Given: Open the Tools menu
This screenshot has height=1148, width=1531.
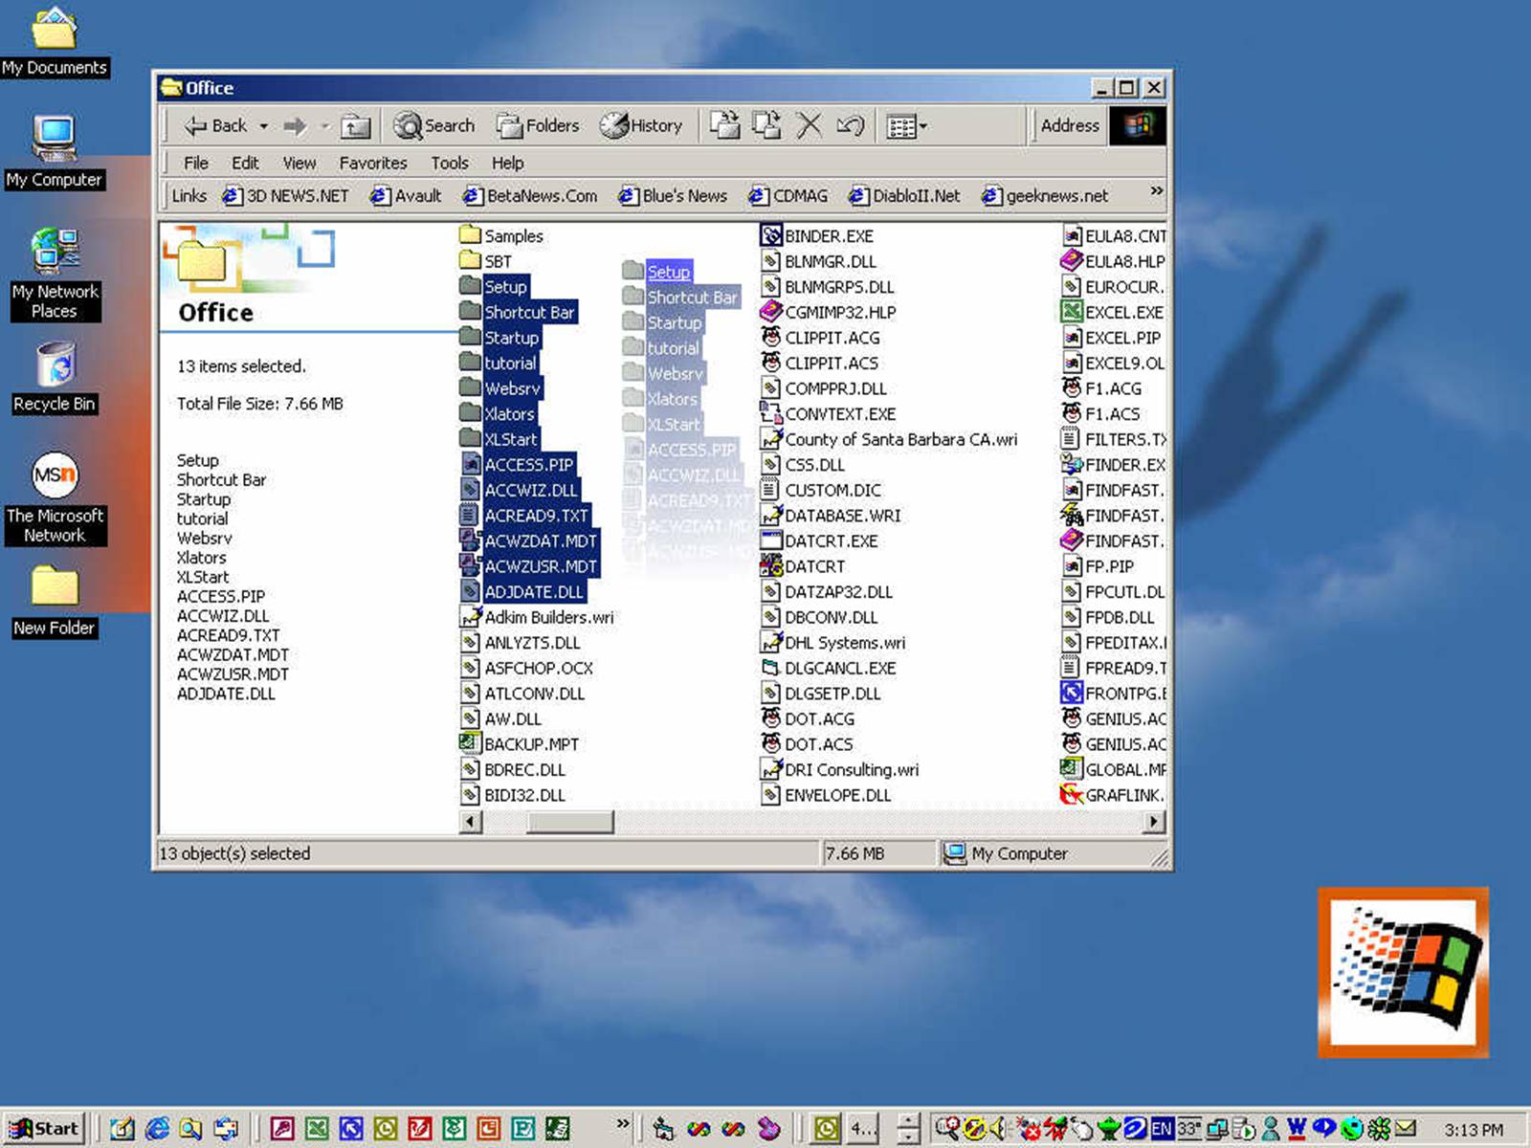Looking at the screenshot, I should 449,163.
